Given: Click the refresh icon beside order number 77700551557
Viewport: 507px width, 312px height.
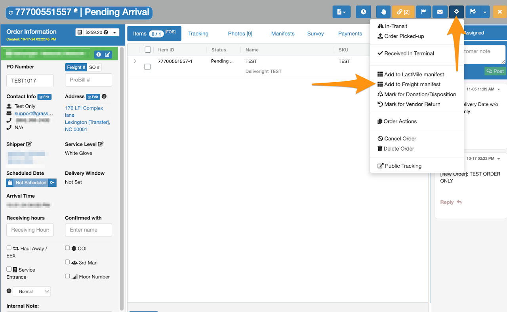Looking at the screenshot, I should click(11, 13).
